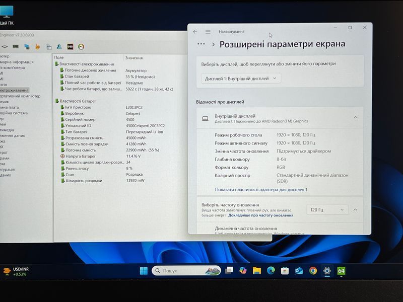Open 'Докладніше про частоту оновлення' link

[260, 215]
